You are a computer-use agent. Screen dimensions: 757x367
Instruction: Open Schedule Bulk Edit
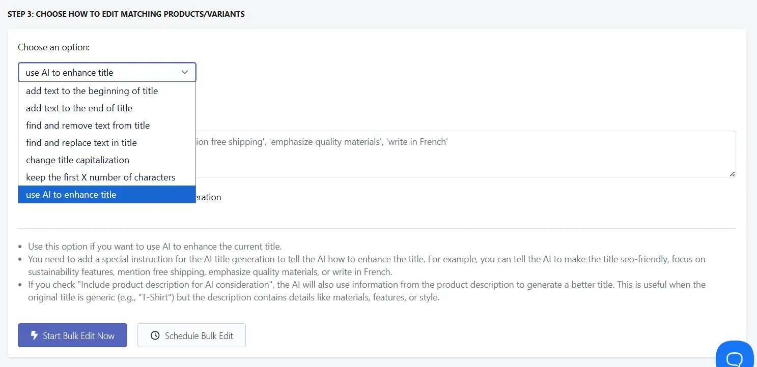[x=191, y=335]
